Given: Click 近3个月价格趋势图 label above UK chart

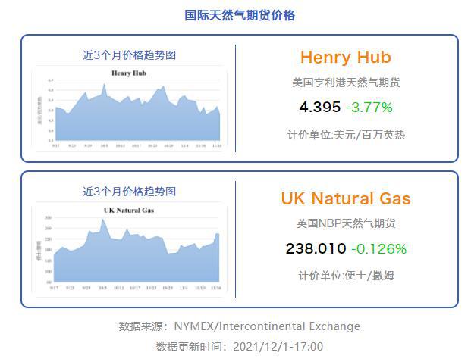Looking at the screenshot, I should click(x=129, y=192).
